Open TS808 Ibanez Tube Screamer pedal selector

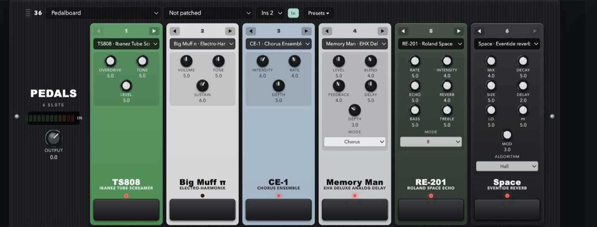[126, 44]
